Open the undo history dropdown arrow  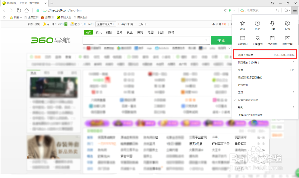coord(289,11)
